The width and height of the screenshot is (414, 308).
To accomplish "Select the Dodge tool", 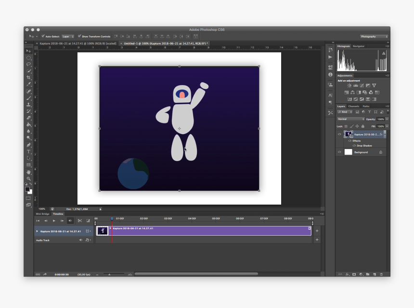I will [28, 138].
